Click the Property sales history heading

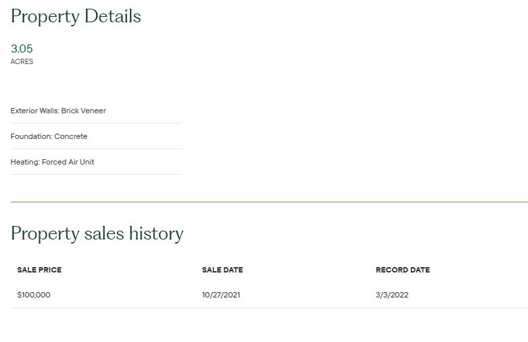click(x=97, y=233)
